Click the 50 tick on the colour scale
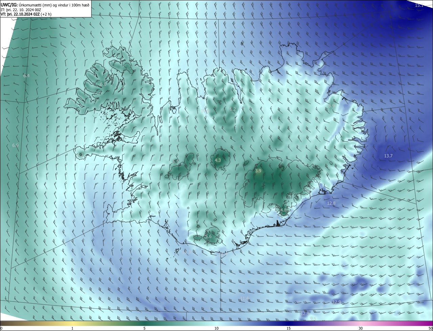The width and height of the screenshot is (433, 331). [430, 328]
